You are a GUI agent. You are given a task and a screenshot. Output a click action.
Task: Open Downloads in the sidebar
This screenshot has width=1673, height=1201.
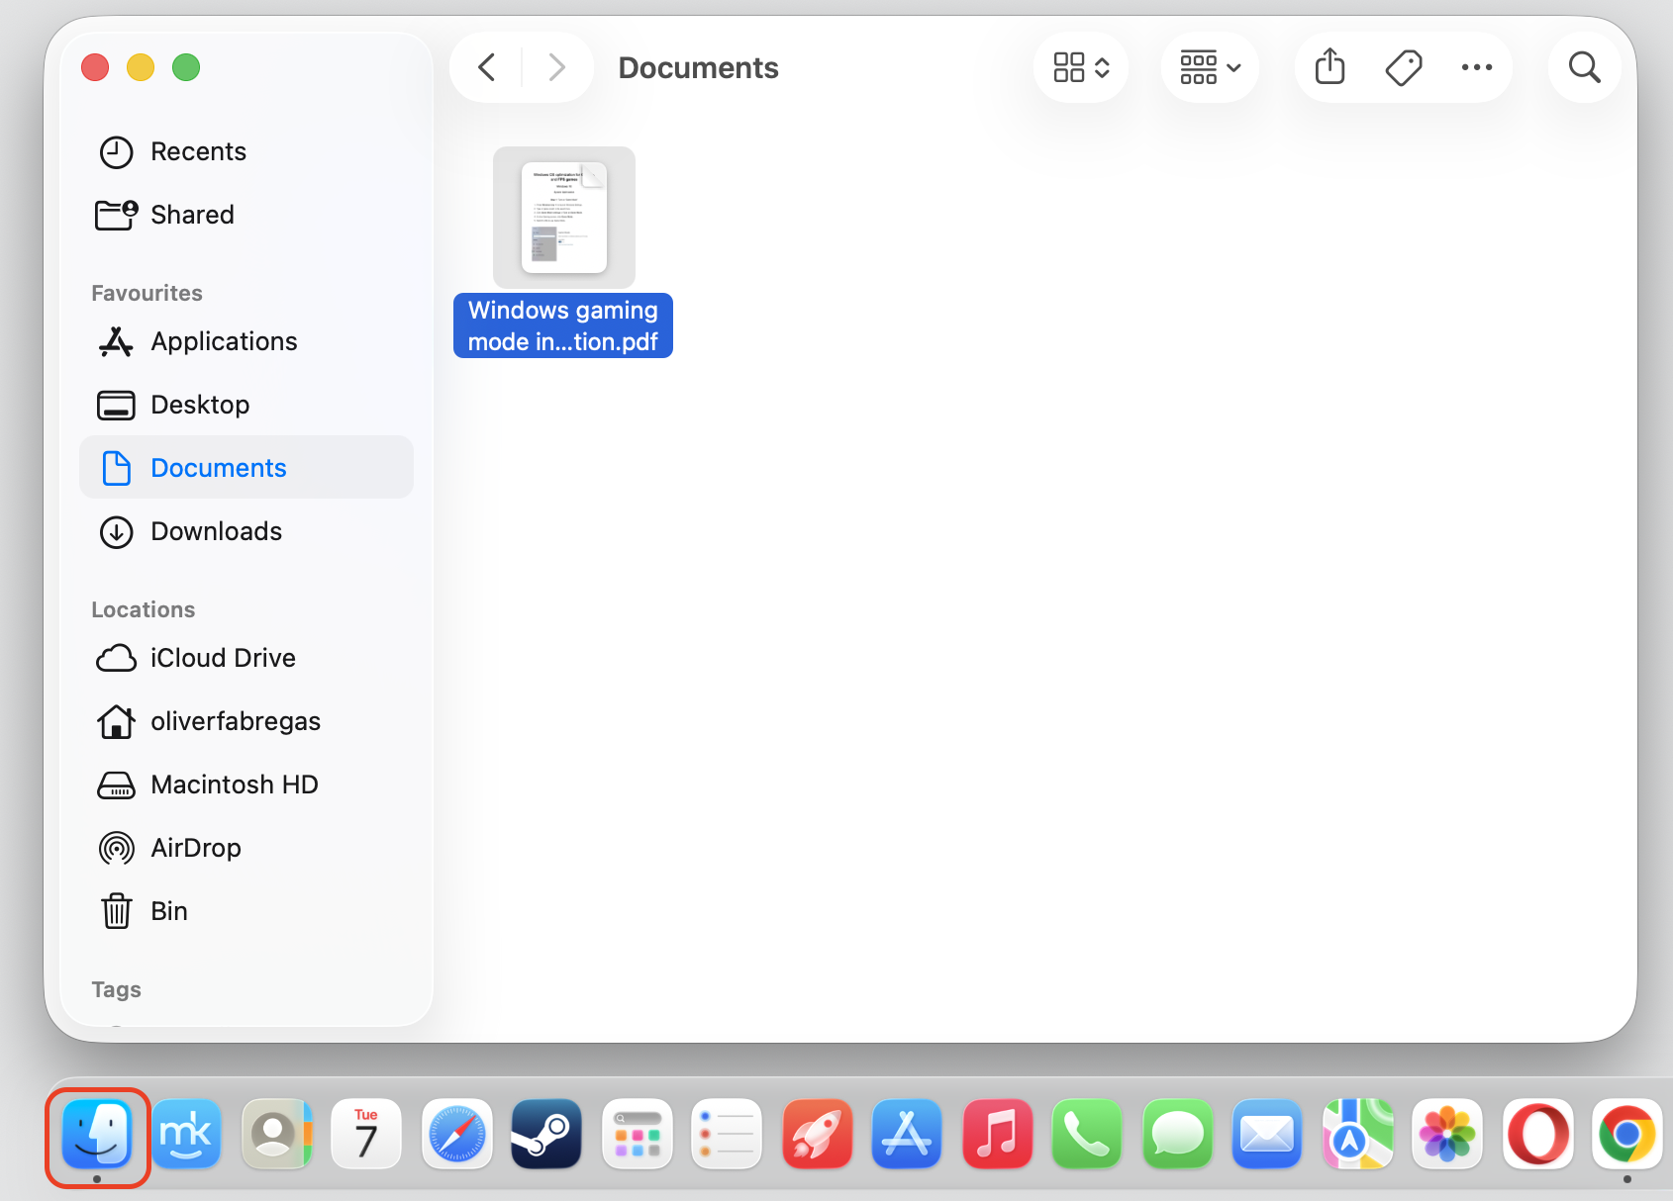(x=246, y=531)
